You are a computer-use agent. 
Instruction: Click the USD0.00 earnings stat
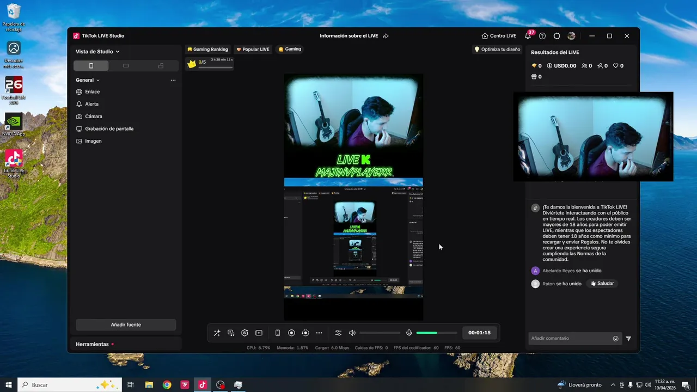pyautogui.click(x=561, y=66)
